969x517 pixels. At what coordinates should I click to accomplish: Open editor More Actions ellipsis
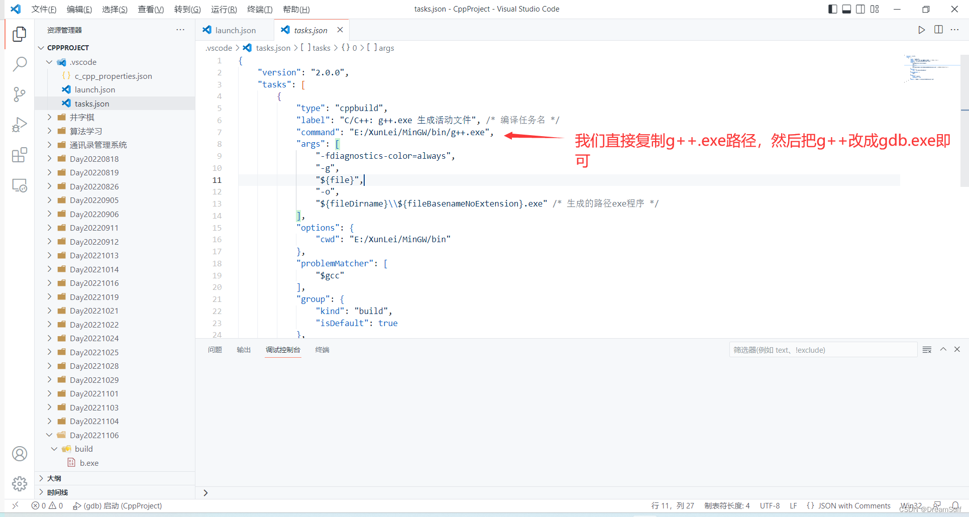point(955,30)
